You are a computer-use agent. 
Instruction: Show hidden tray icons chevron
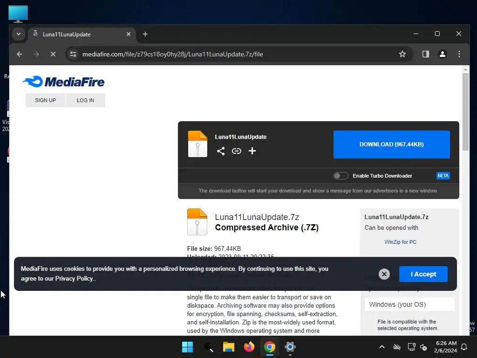(382, 347)
